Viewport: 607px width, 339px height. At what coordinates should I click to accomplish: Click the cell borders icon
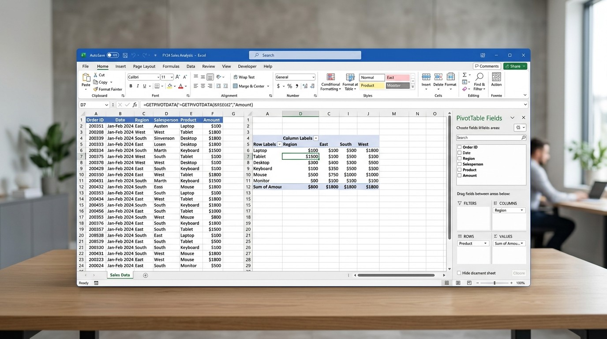(157, 86)
